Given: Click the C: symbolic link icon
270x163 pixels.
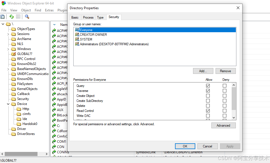Looking at the screenshot, I should (x=54, y=126).
